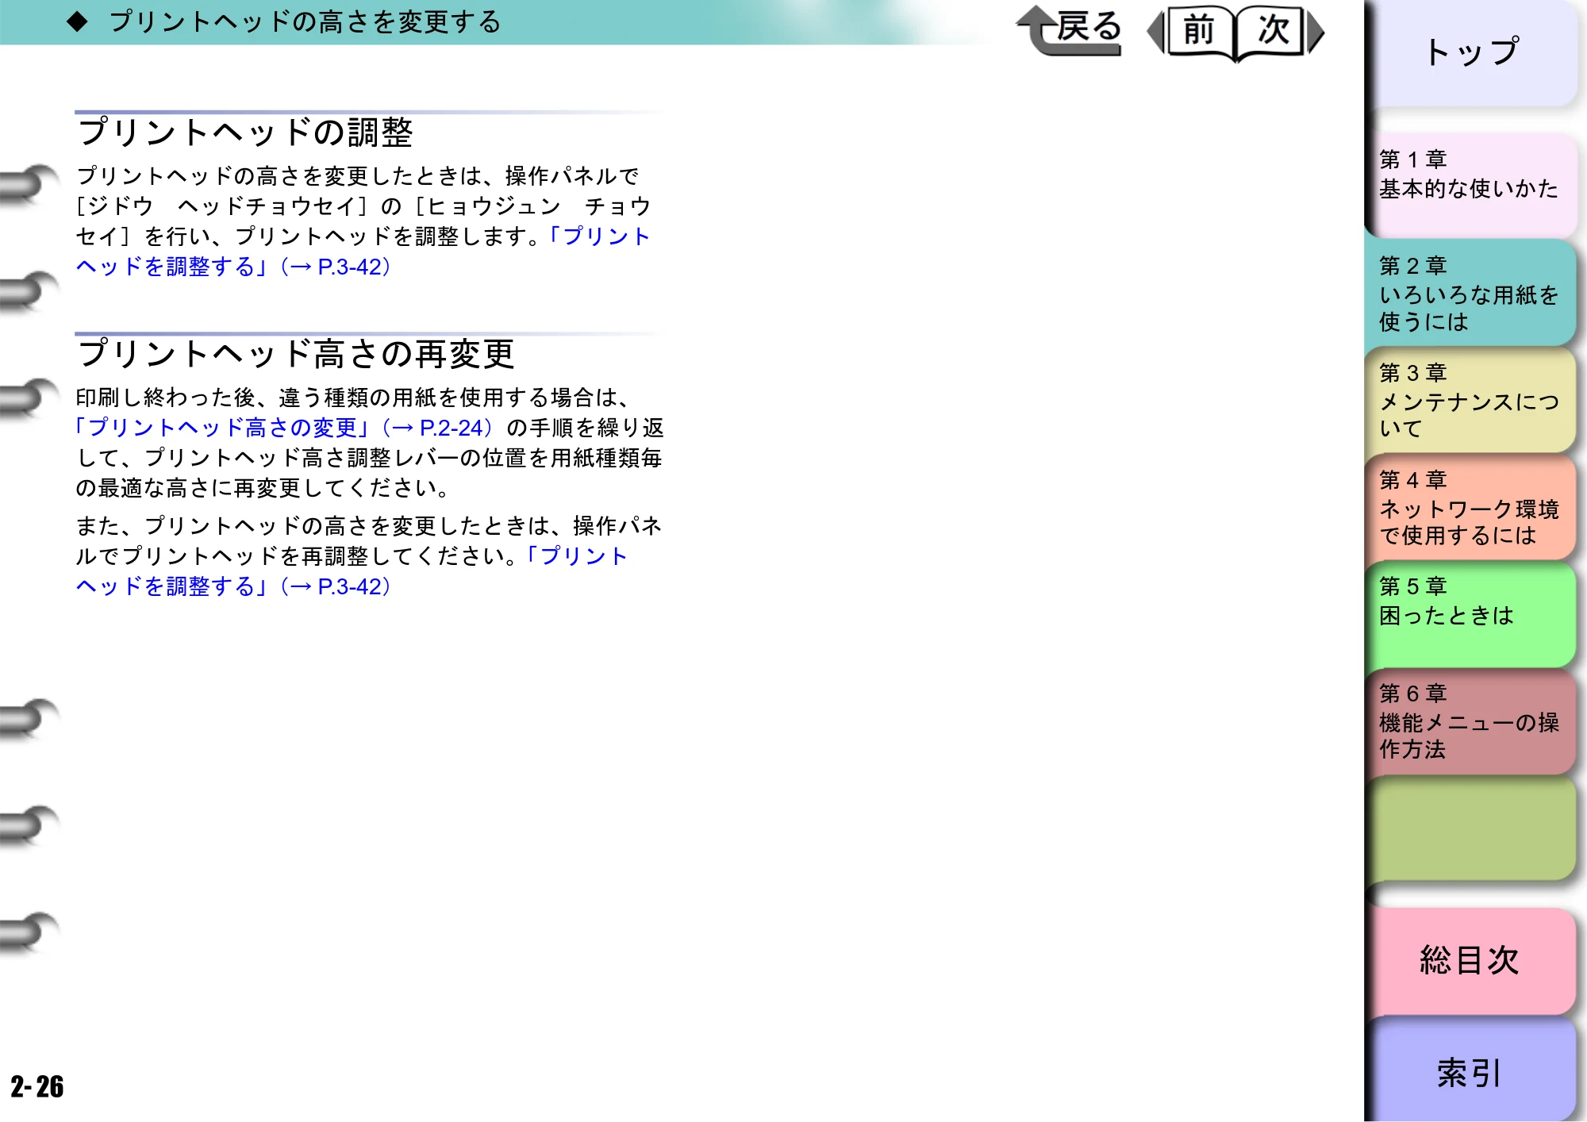The image size is (1587, 1122).
Task: Open 第2章 いろいろな用紙を使うには tab
Action: (x=1473, y=292)
